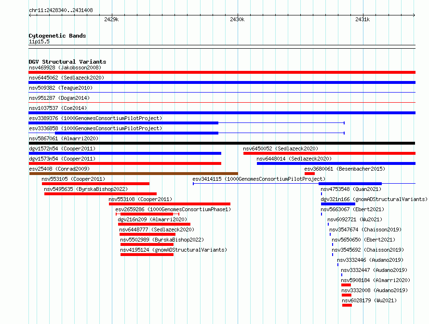
Task: Click the red nsv4195124 variant bar
Action: tap(147, 255)
